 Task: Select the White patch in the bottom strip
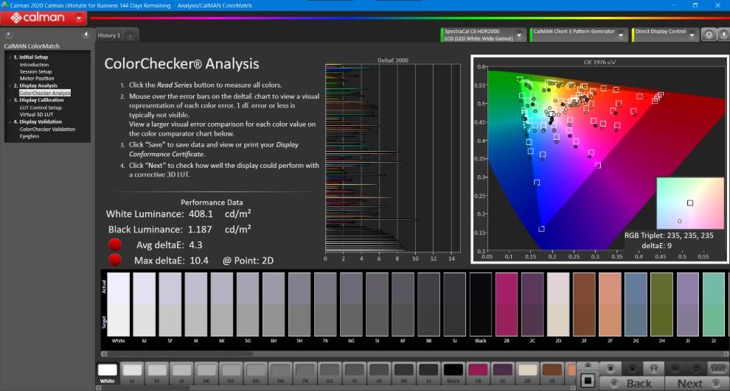(x=107, y=373)
